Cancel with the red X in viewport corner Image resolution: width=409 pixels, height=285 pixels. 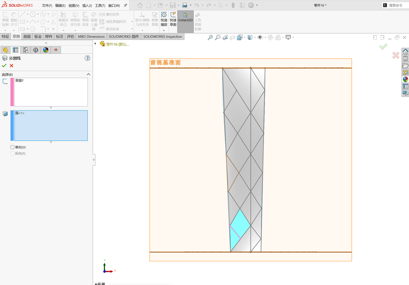pyautogui.click(x=396, y=55)
